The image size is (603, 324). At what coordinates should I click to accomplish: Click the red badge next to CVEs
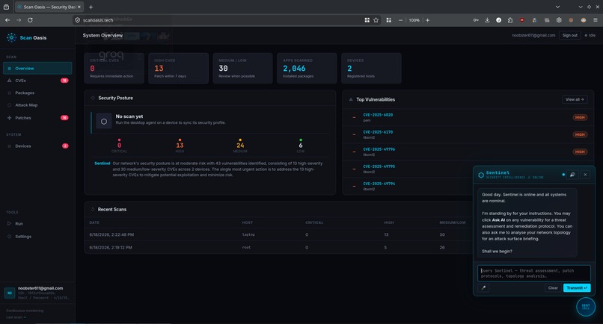[64, 81]
